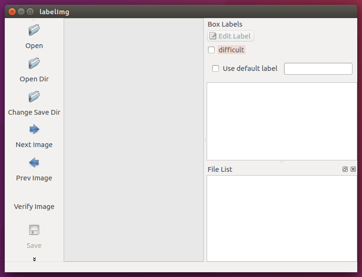The height and width of the screenshot is (277, 362).
Task: Minimize the labelImg window
Action: (21, 12)
